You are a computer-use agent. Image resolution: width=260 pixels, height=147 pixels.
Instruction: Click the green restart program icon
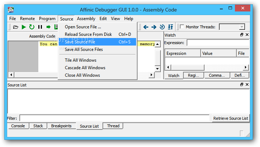click(x=32, y=27)
